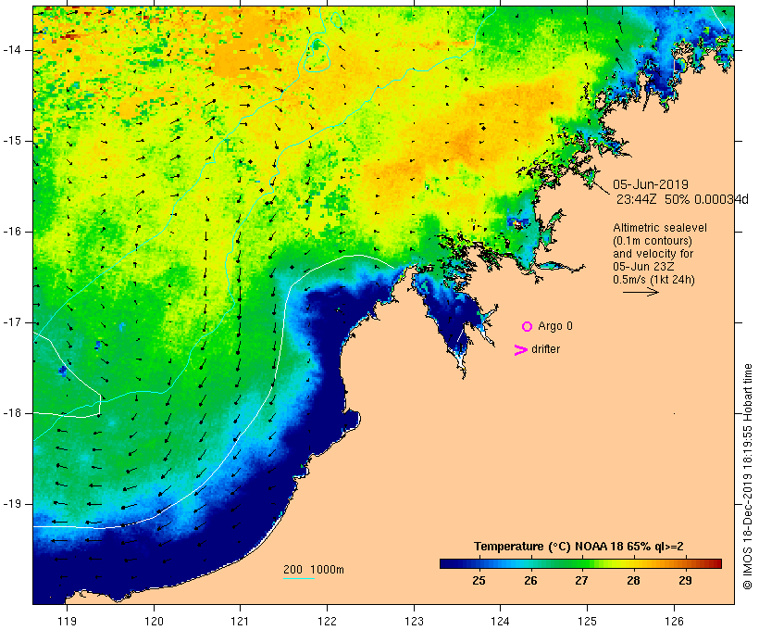This screenshot has height=630, width=759.
Task: Click the '-19' latitude axis label
Action: click(x=12, y=504)
